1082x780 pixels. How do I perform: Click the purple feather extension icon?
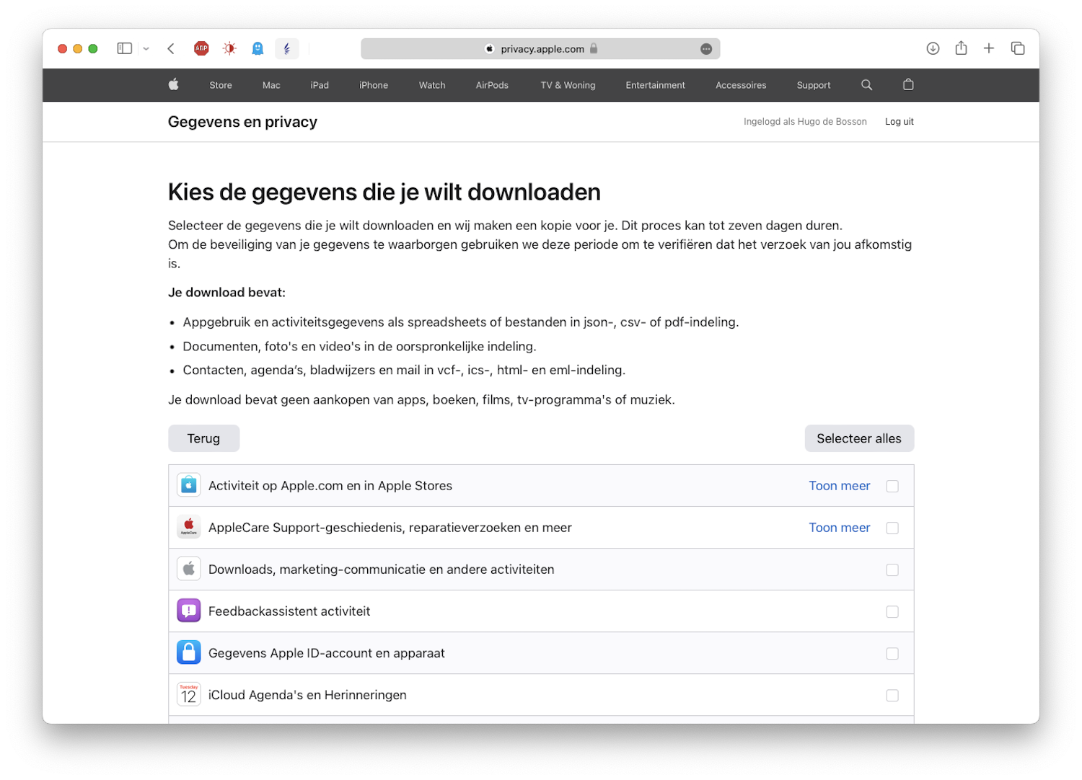tap(286, 48)
